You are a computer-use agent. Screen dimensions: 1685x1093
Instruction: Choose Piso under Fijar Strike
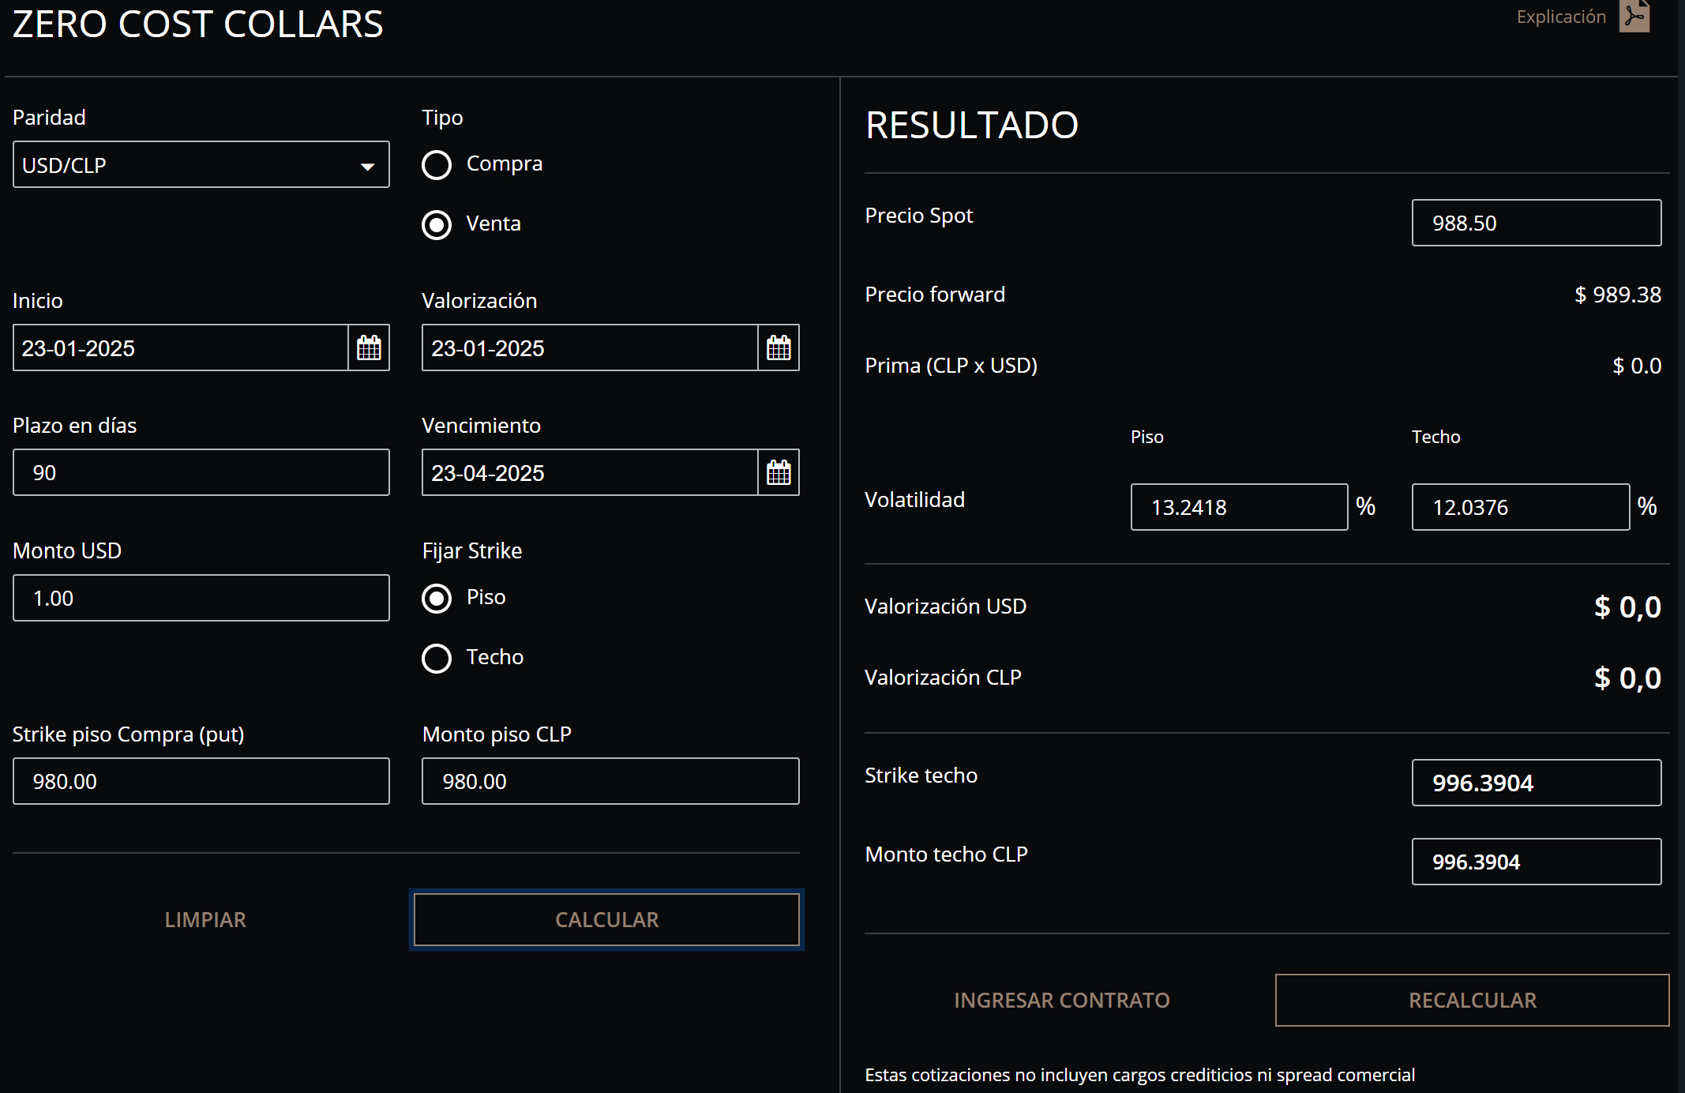[437, 598]
